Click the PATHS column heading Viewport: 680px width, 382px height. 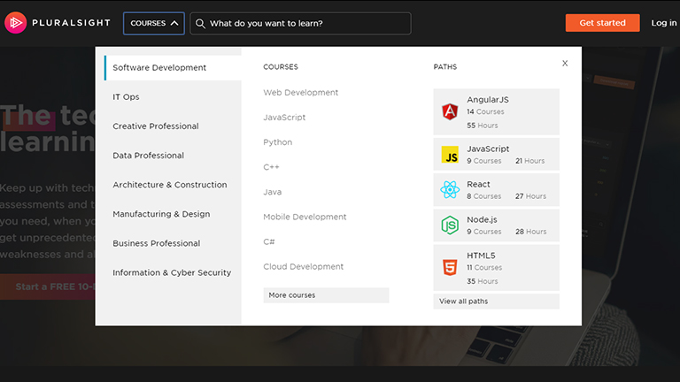coord(445,66)
